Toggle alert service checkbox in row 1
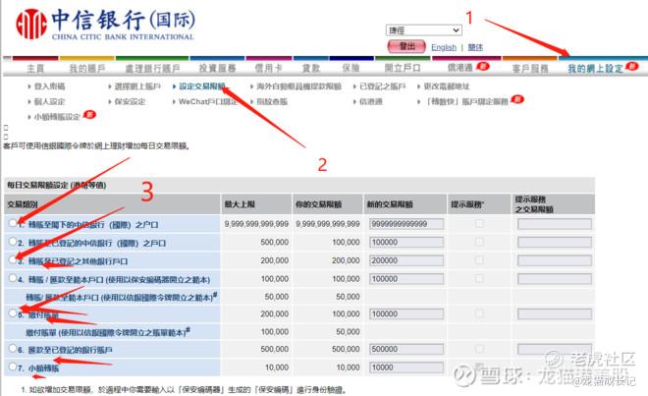Viewport: 648px width, 396px height. pyautogui.click(x=479, y=224)
